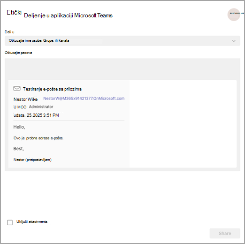Click the sender name Nestor Wilke
This screenshot has height=244, width=245.
coord(25,99)
